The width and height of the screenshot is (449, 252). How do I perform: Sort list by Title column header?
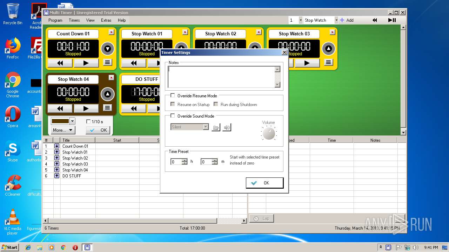78,140
